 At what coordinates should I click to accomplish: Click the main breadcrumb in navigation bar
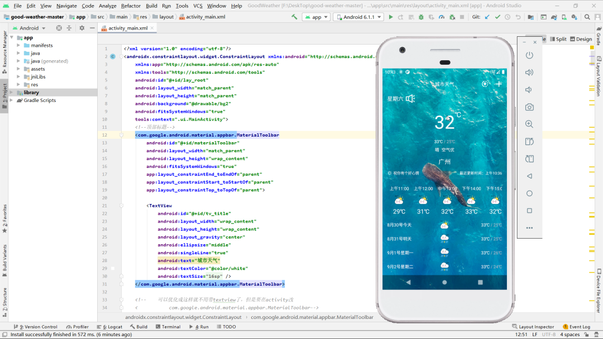pos(119,17)
